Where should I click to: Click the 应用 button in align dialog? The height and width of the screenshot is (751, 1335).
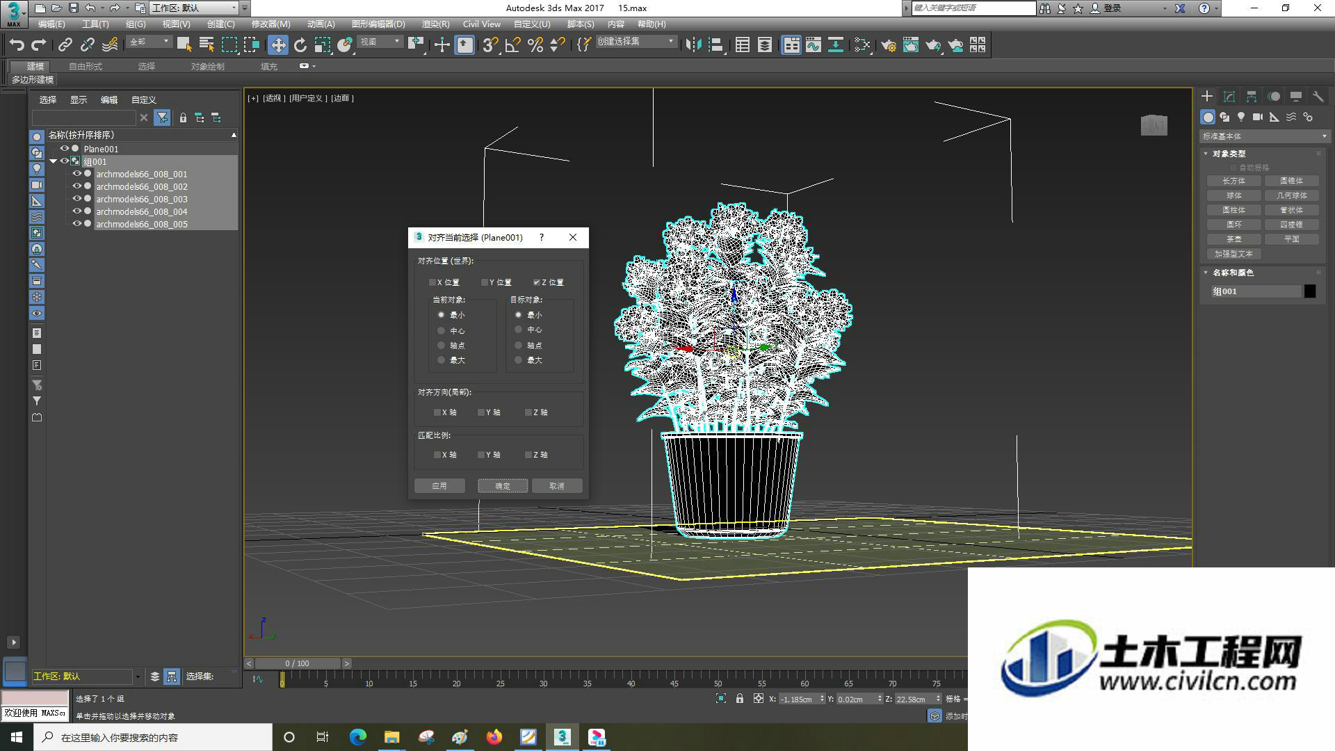(x=439, y=486)
